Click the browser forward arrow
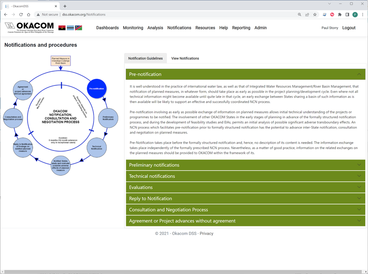Viewport: 368px width, 274px height. (13, 14)
